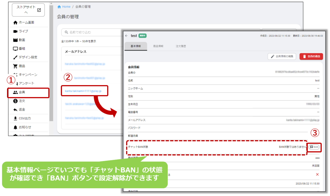Open kanta.takinami+1111@play.jp member link
The height and width of the screenshot is (196, 330).
point(83,91)
